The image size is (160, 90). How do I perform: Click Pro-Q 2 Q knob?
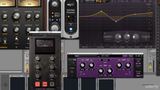click(135, 37)
